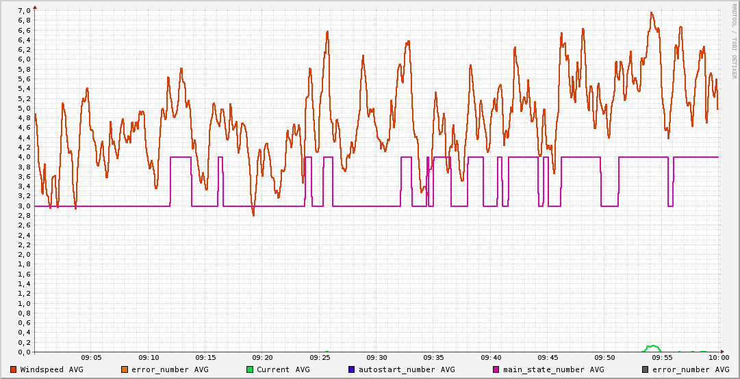Click the green Current AVG legend swatch
This screenshot has width=740, height=379.
pyautogui.click(x=250, y=369)
